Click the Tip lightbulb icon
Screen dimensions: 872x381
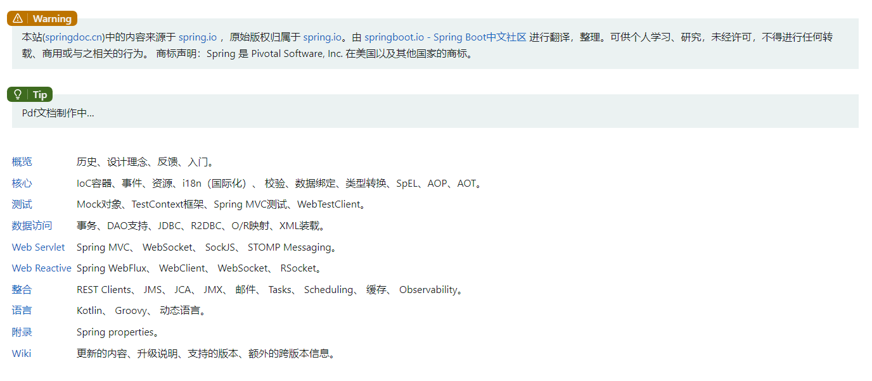[18, 94]
